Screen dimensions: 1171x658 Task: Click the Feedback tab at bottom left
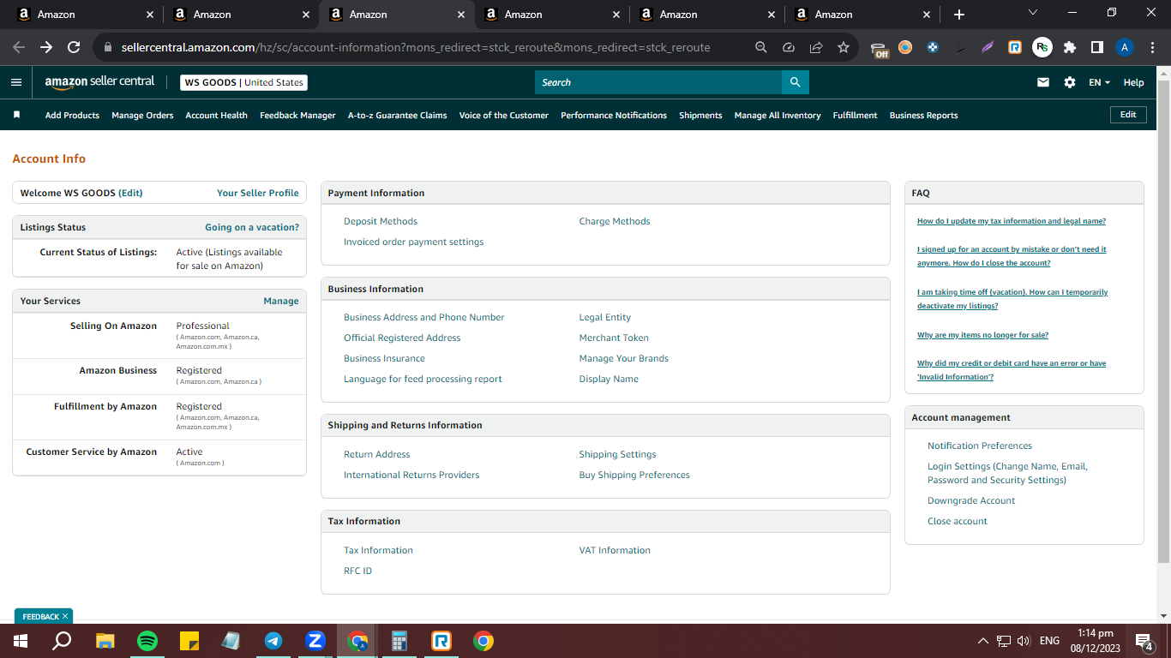(x=44, y=616)
